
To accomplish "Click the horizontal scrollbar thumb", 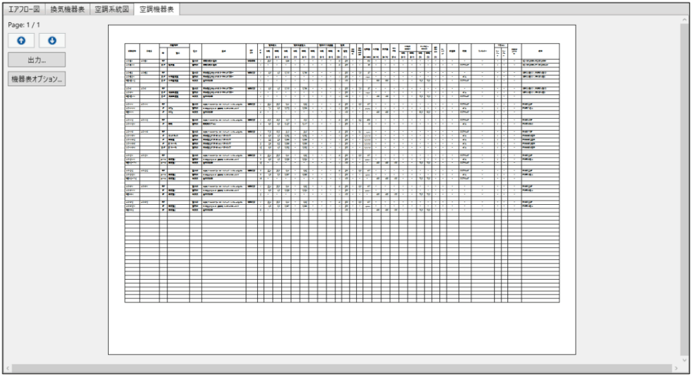I will pyautogui.click(x=337, y=368).
